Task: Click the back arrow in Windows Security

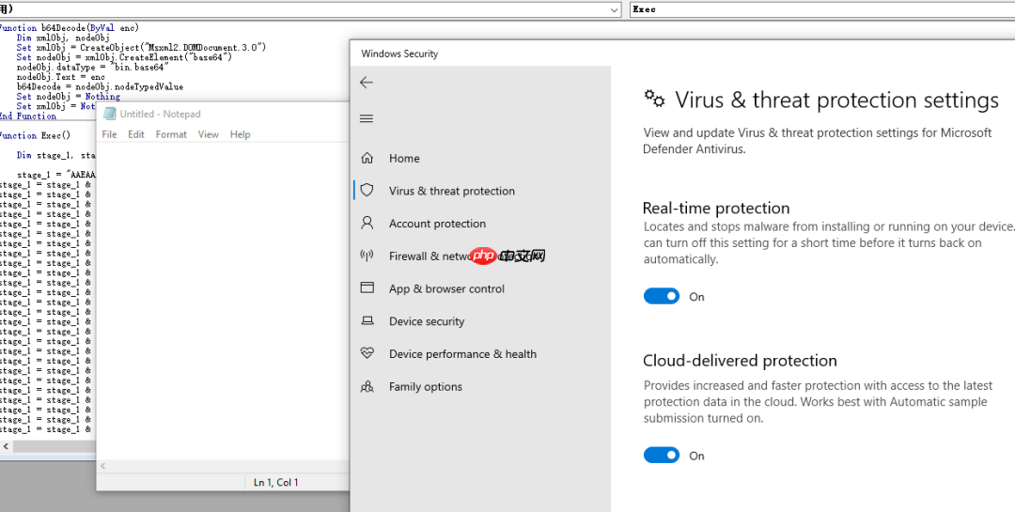Action: tap(367, 83)
